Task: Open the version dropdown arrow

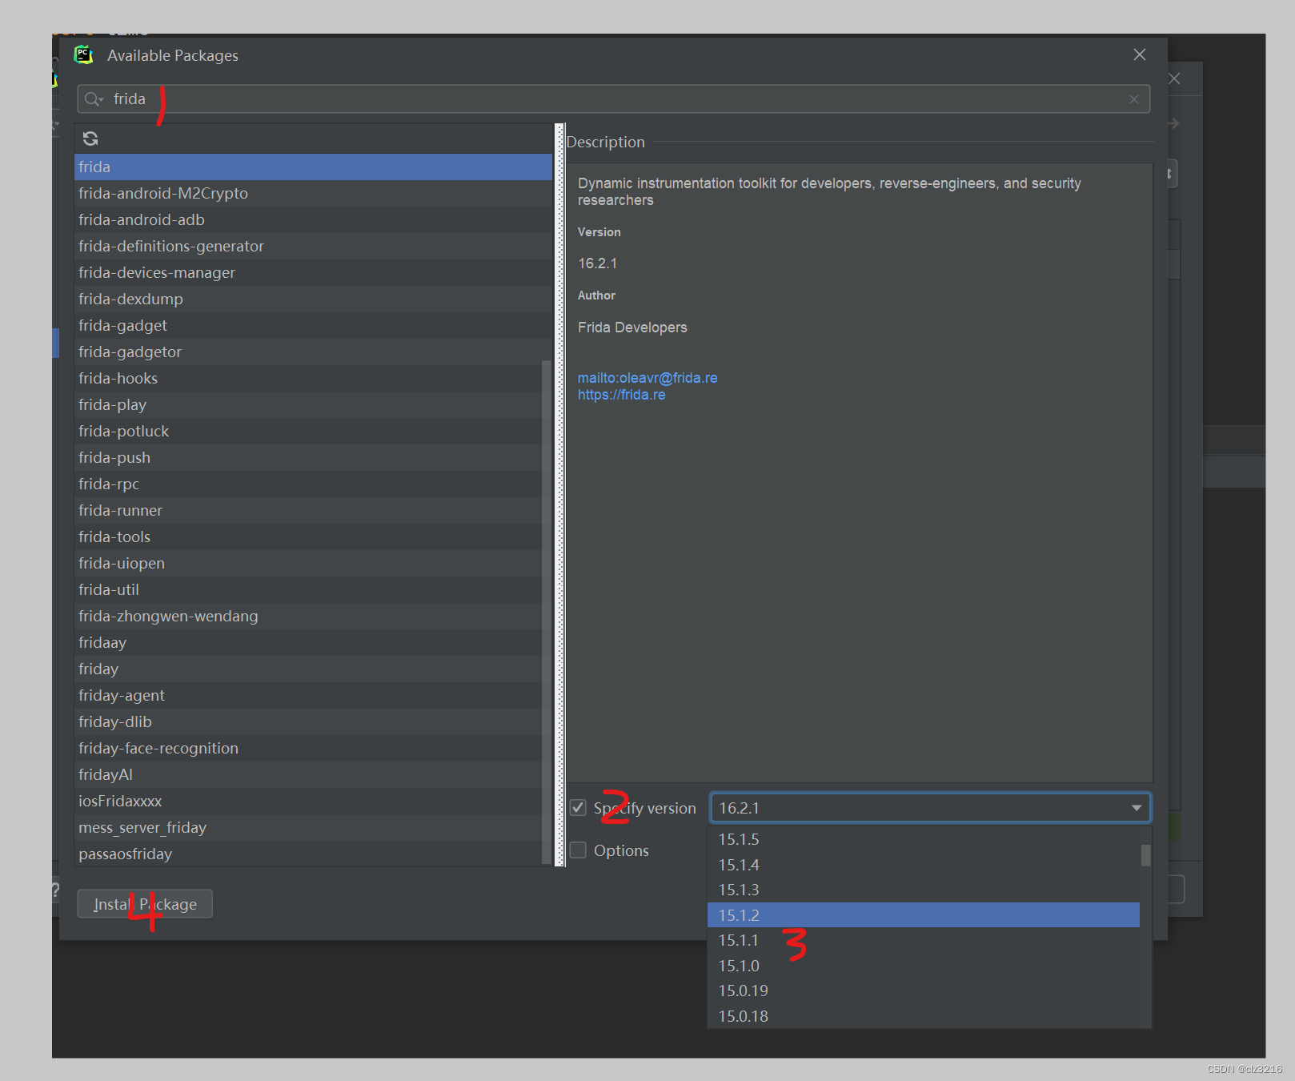Action: (x=1136, y=808)
